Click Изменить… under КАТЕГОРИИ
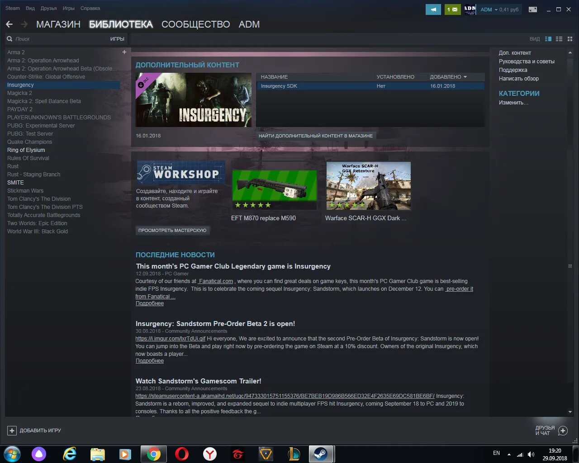The height and width of the screenshot is (463, 579). 513,103
